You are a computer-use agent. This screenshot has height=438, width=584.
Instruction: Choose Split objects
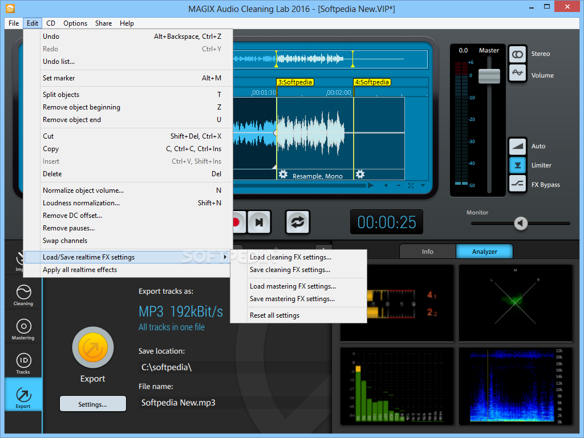point(128,95)
